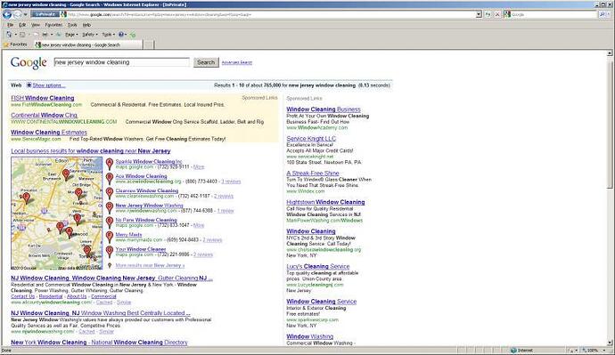This screenshot has height=355, width=615.
Task: Click map pin E beside No Pane Window Cleaning
Action: 110,222
